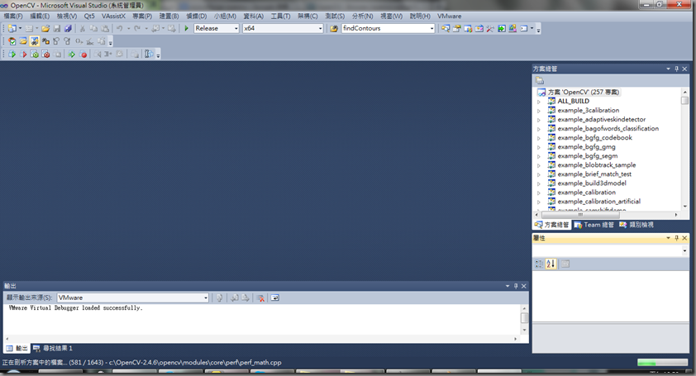This screenshot has width=696, height=376.
Task: Click the Start Page green arrow icon
Action: pyautogui.click(x=501, y=28)
